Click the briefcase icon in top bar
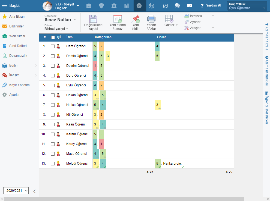 click(x=89, y=6)
